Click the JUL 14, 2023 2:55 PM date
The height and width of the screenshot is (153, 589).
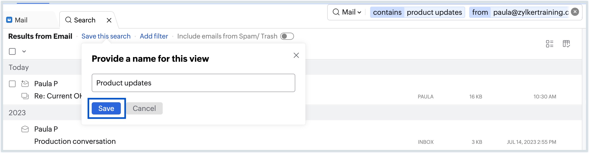coord(532,142)
